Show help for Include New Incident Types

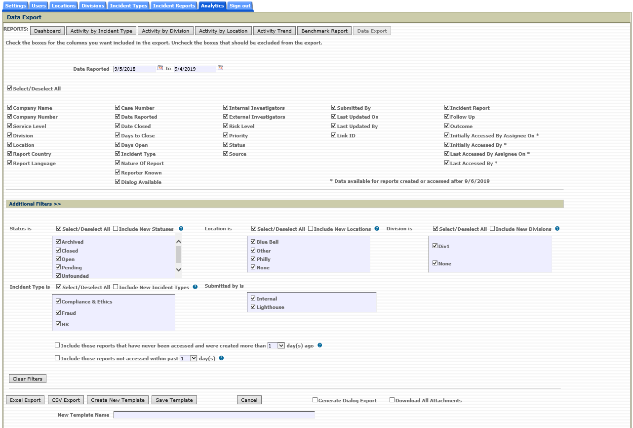[195, 287]
